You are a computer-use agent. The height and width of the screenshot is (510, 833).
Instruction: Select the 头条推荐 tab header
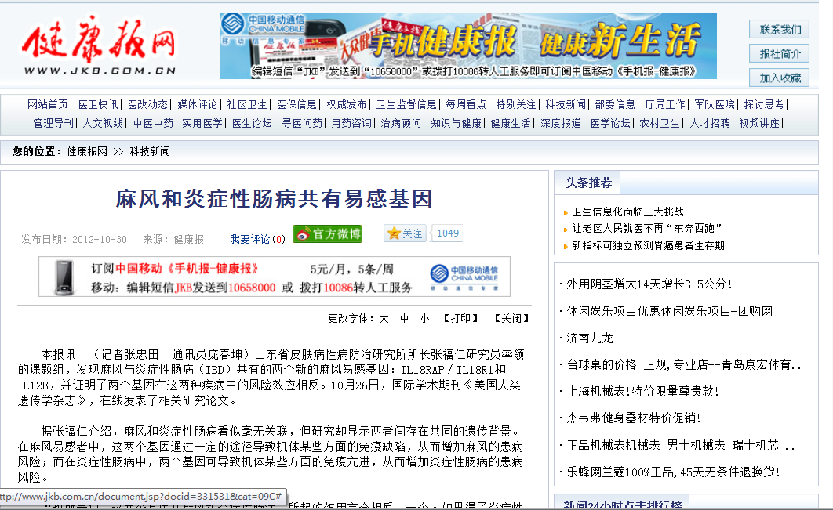(588, 183)
